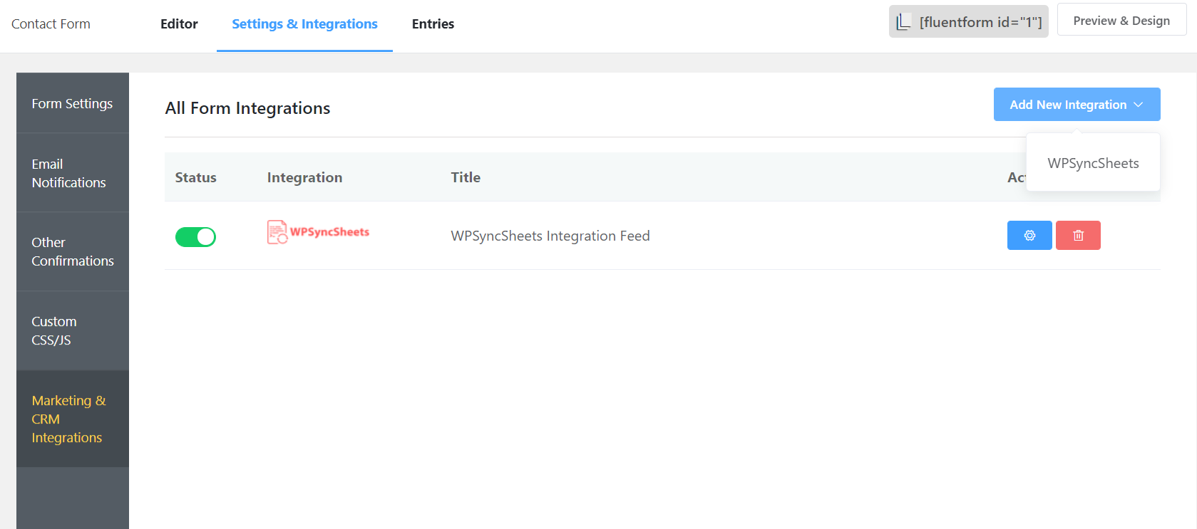This screenshot has width=1197, height=529.
Task: Copy the fluentform id="1" shortcode
Action: click(969, 21)
